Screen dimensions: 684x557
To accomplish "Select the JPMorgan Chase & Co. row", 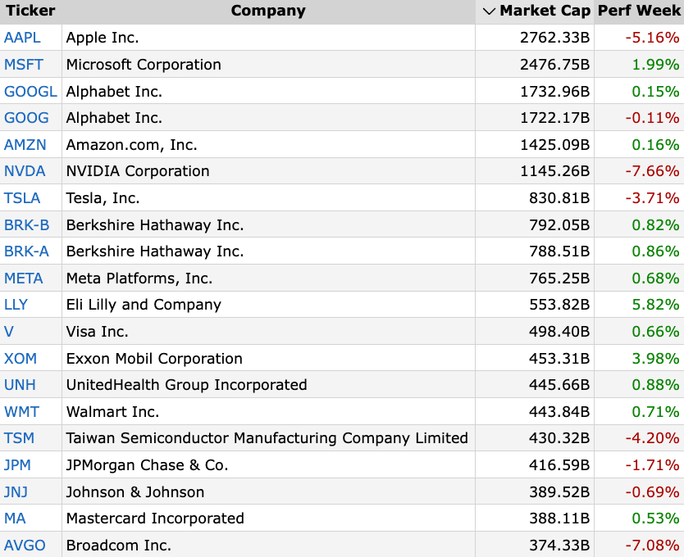I will (342, 464).
